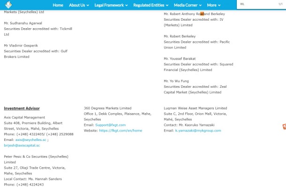Image resolution: width=286 pixels, height=187 pixels.
Task: Click Mr. Sudhanshu Agarwal name
Action: tap(23, 23)
